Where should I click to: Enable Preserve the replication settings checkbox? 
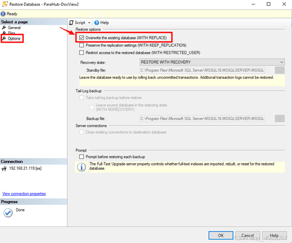82,45
